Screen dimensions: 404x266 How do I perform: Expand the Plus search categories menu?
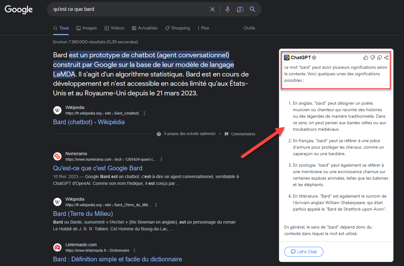(203, 28)
